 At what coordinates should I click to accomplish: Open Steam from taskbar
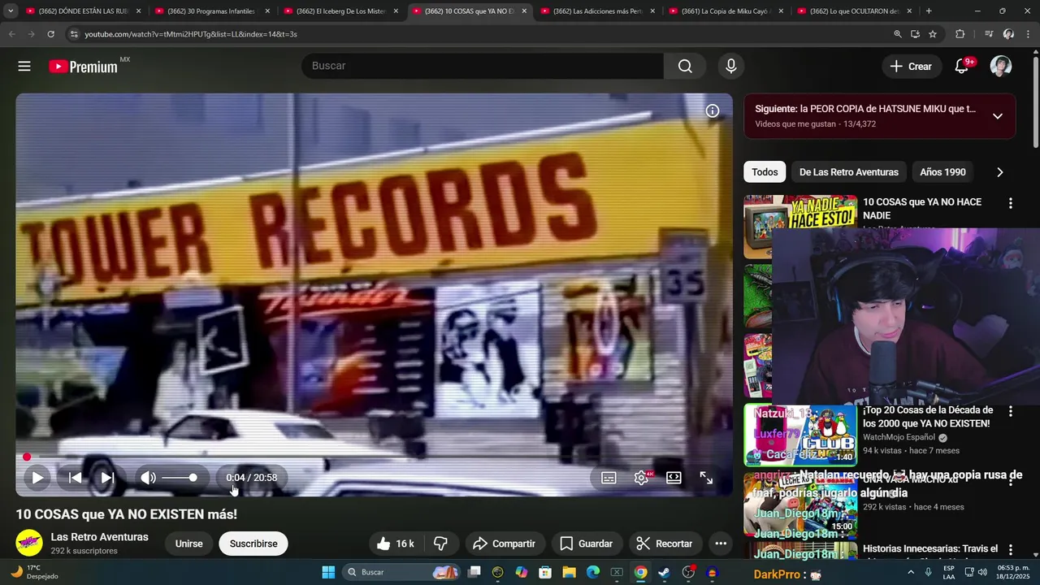coord(665,572)
